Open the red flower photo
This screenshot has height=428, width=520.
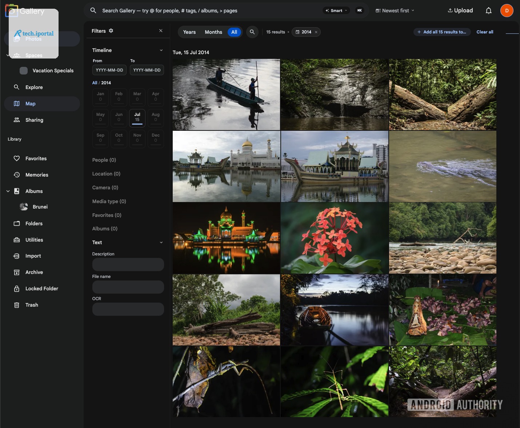335,238
